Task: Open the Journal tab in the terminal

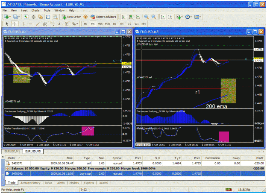Action: [103, 183]
